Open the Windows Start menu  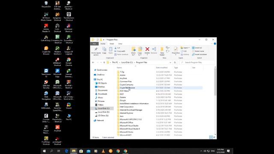click(x=44, y=151)
